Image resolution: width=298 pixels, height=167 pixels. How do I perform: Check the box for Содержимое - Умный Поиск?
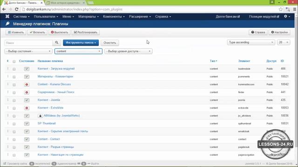(x=14, y=93)
